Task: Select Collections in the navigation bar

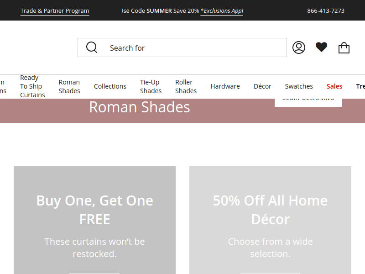Action: coord(110,86)
